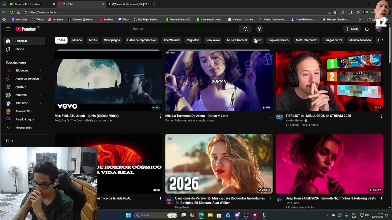Viewport: 392px width, 220px height.
Task: Open the Amanda Oto subscription
Action: point(24,111)
